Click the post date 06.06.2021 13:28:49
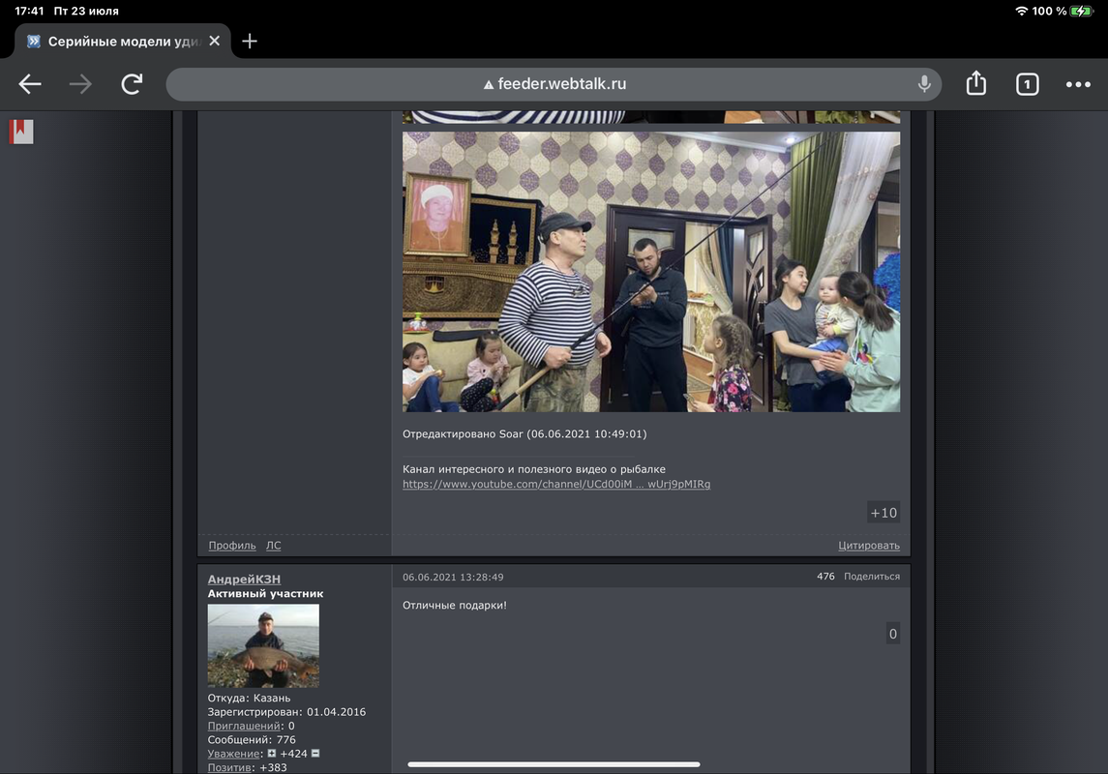Screen dimensions: 1108x774 pos(453,577)
